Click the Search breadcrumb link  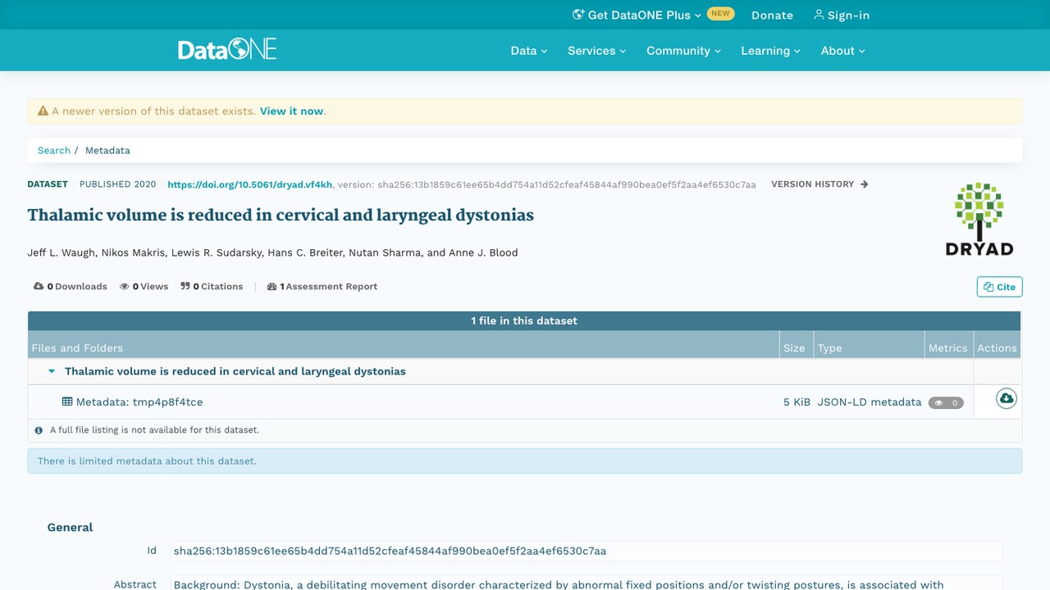click(x=54, y=150)
